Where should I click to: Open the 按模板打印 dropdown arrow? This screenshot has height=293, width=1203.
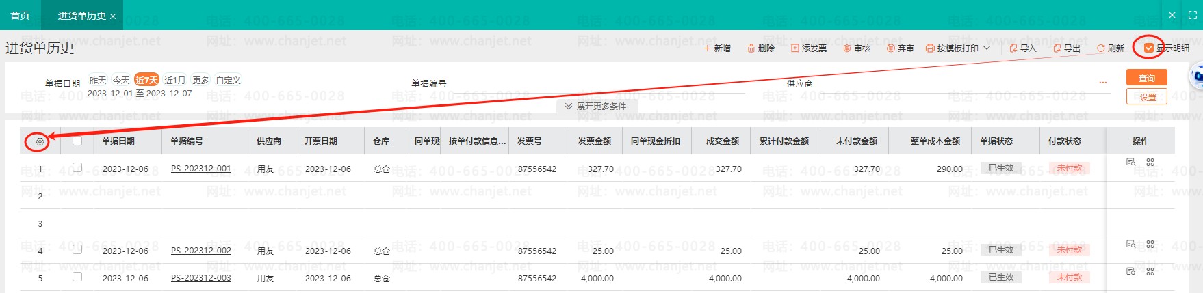987,48
